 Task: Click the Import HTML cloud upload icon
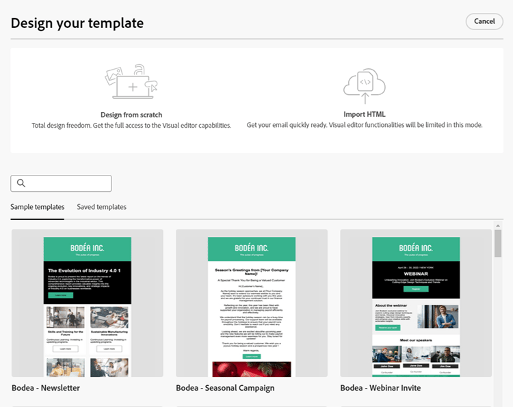point(365,85)
